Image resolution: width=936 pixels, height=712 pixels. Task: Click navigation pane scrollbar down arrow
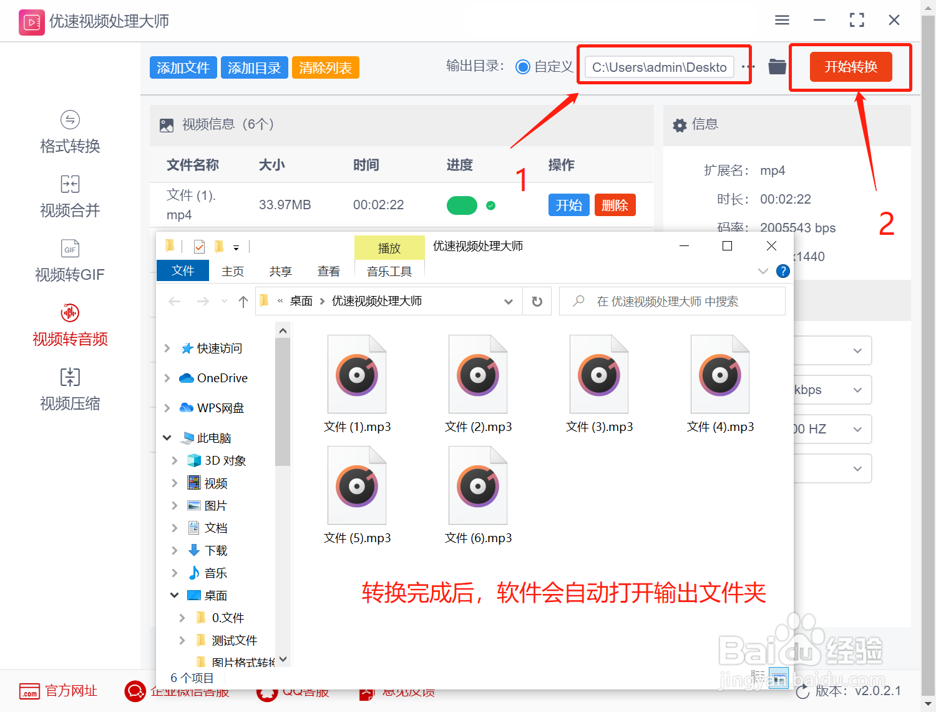coord(283,659)
